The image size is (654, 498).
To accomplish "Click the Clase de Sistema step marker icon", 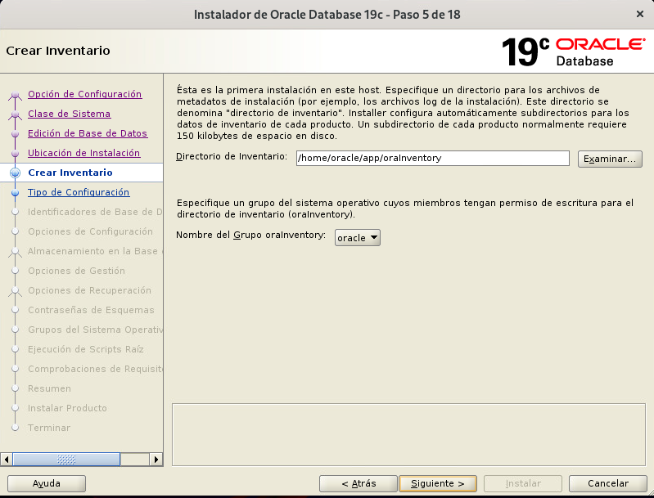I will tap(14, 114).
